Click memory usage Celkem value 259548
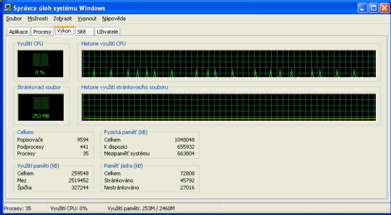Viewport: 391px width, 215px height. (x=80, y=174)
